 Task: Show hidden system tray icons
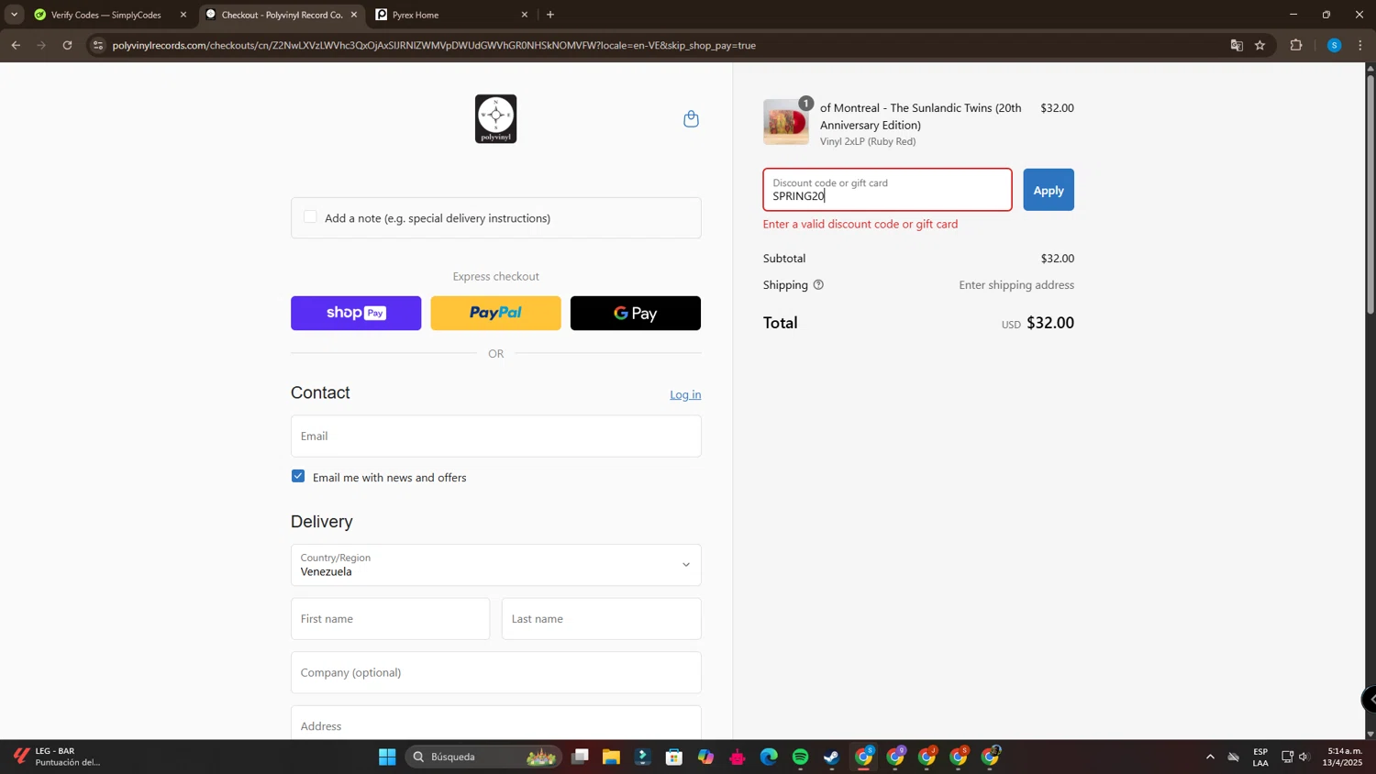tap(1210, 757)
